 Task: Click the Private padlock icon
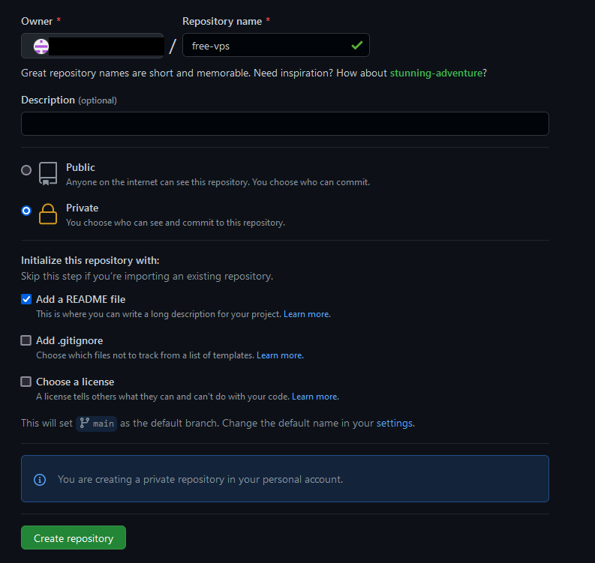48,214
